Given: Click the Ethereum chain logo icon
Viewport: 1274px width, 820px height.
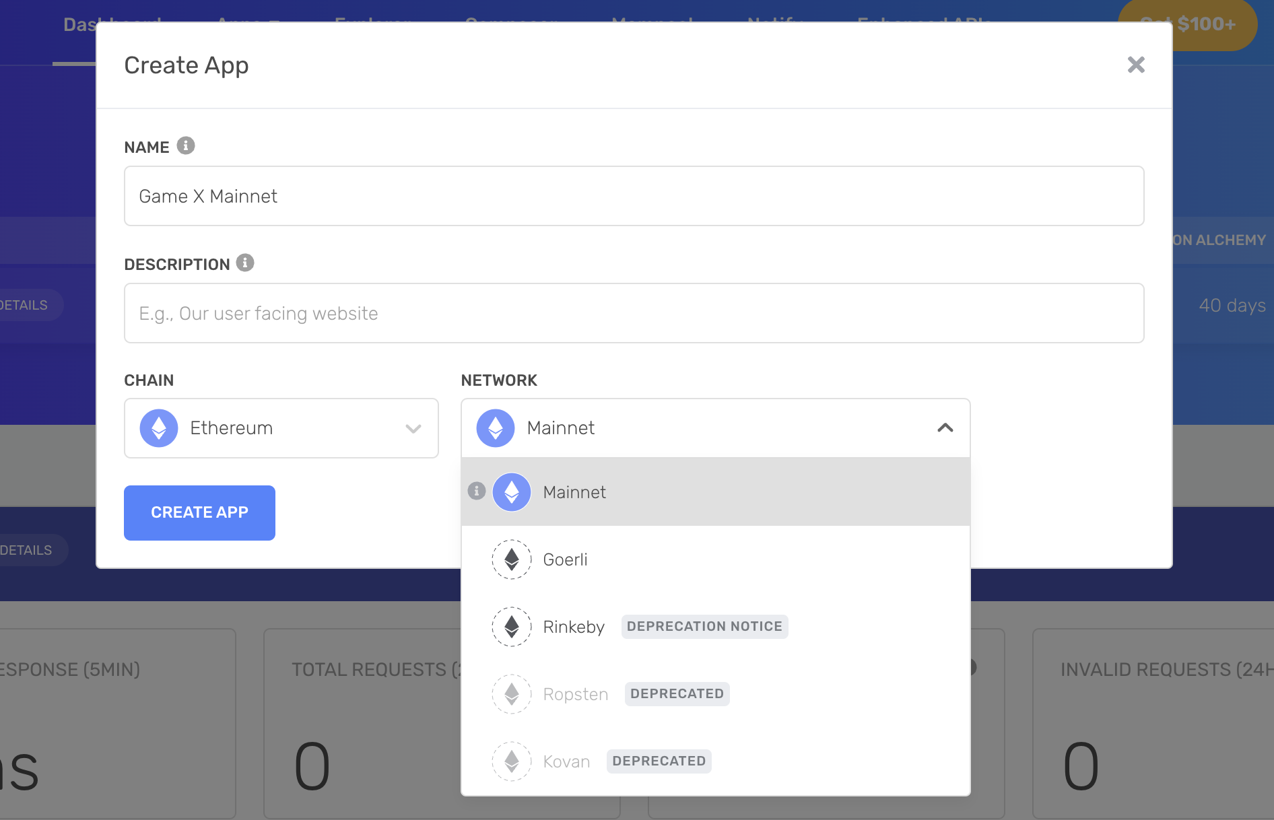Looking at the screenshot, I should click(x=159, y=428).
